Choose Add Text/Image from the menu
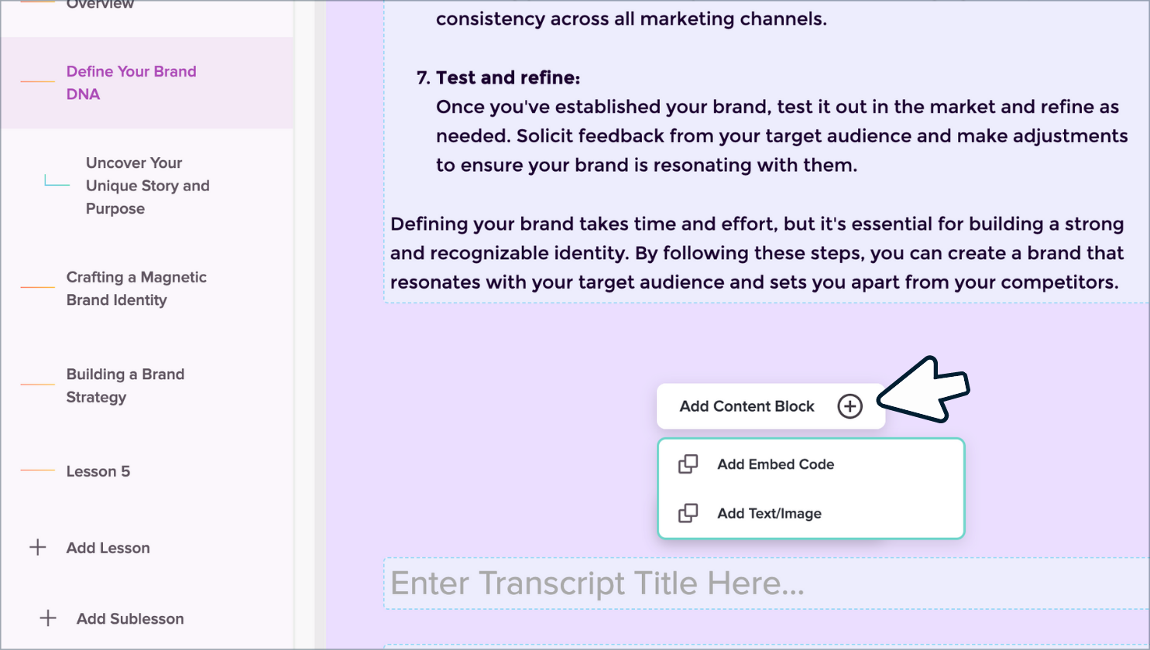This screenshot has width=1150, height=650. (769, 513)
